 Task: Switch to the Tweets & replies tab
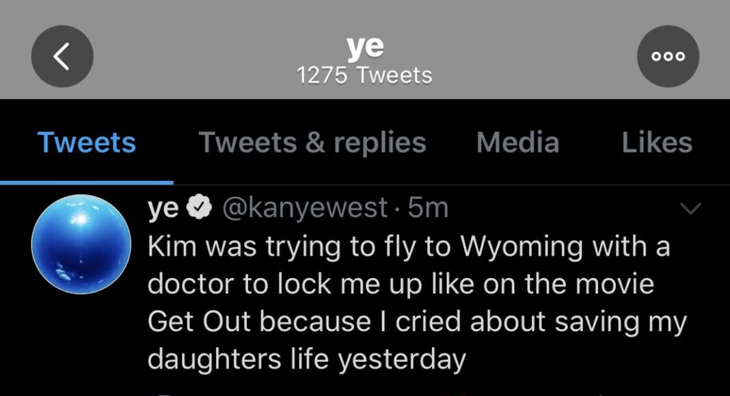(x=312, y=143)
